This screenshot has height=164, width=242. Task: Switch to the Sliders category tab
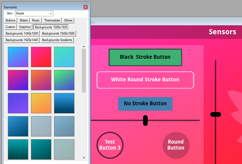point(24,20)
